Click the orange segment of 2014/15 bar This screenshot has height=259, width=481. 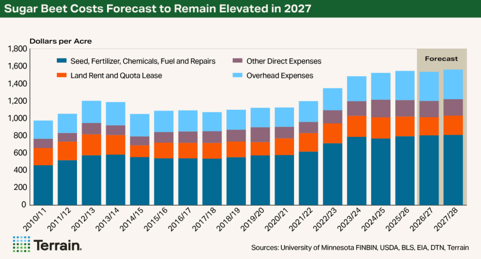140,151
